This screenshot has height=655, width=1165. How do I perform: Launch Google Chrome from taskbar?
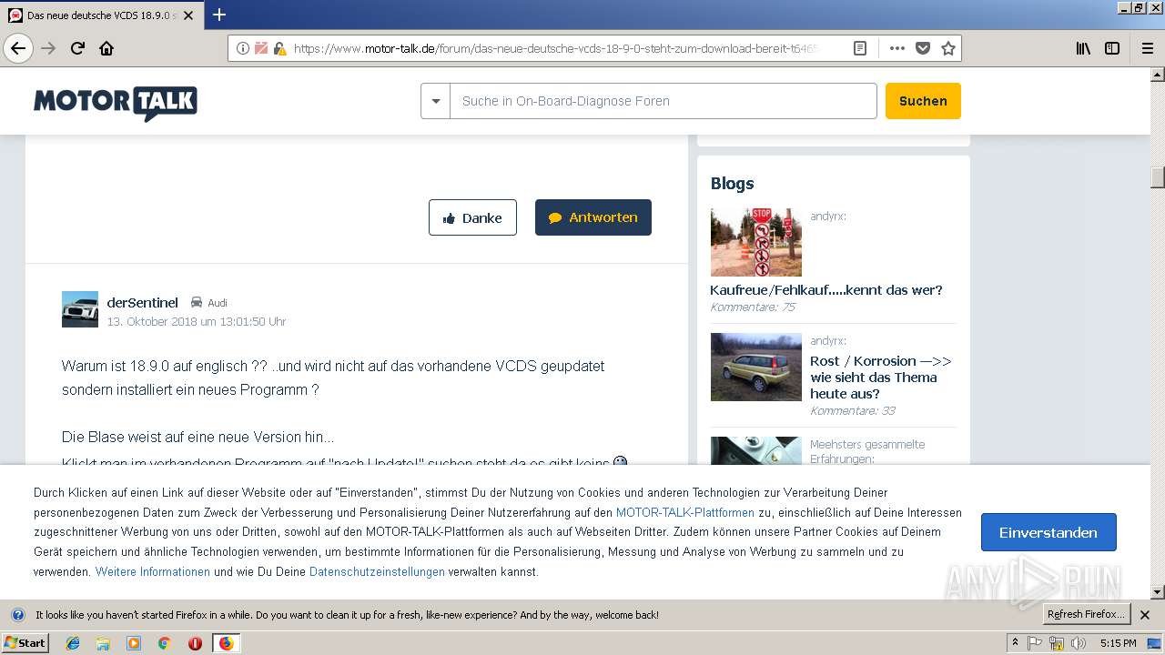click(x=164, y=643)
